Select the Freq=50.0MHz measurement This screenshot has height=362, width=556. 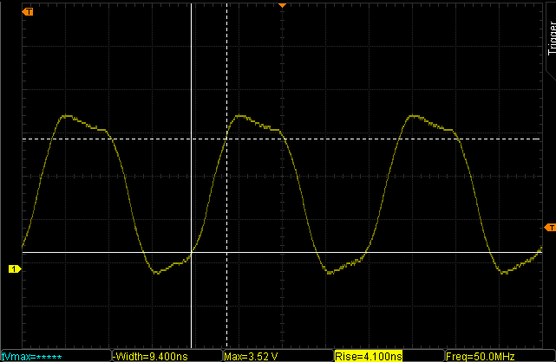500,356
